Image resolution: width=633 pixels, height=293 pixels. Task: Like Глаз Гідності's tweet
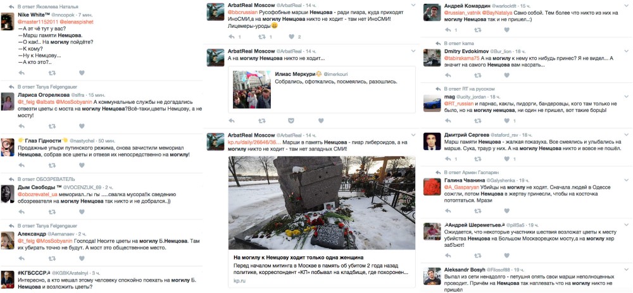point(82,165)
